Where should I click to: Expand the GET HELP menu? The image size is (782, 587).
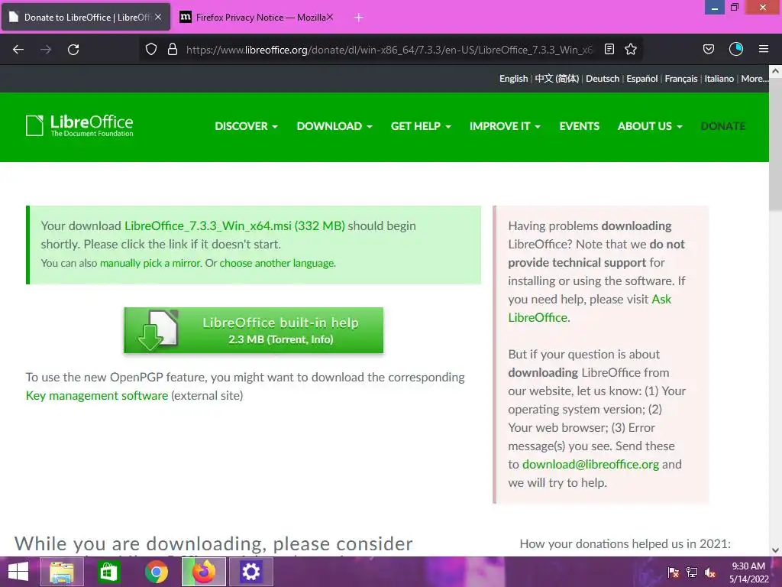tap(421, 126)
